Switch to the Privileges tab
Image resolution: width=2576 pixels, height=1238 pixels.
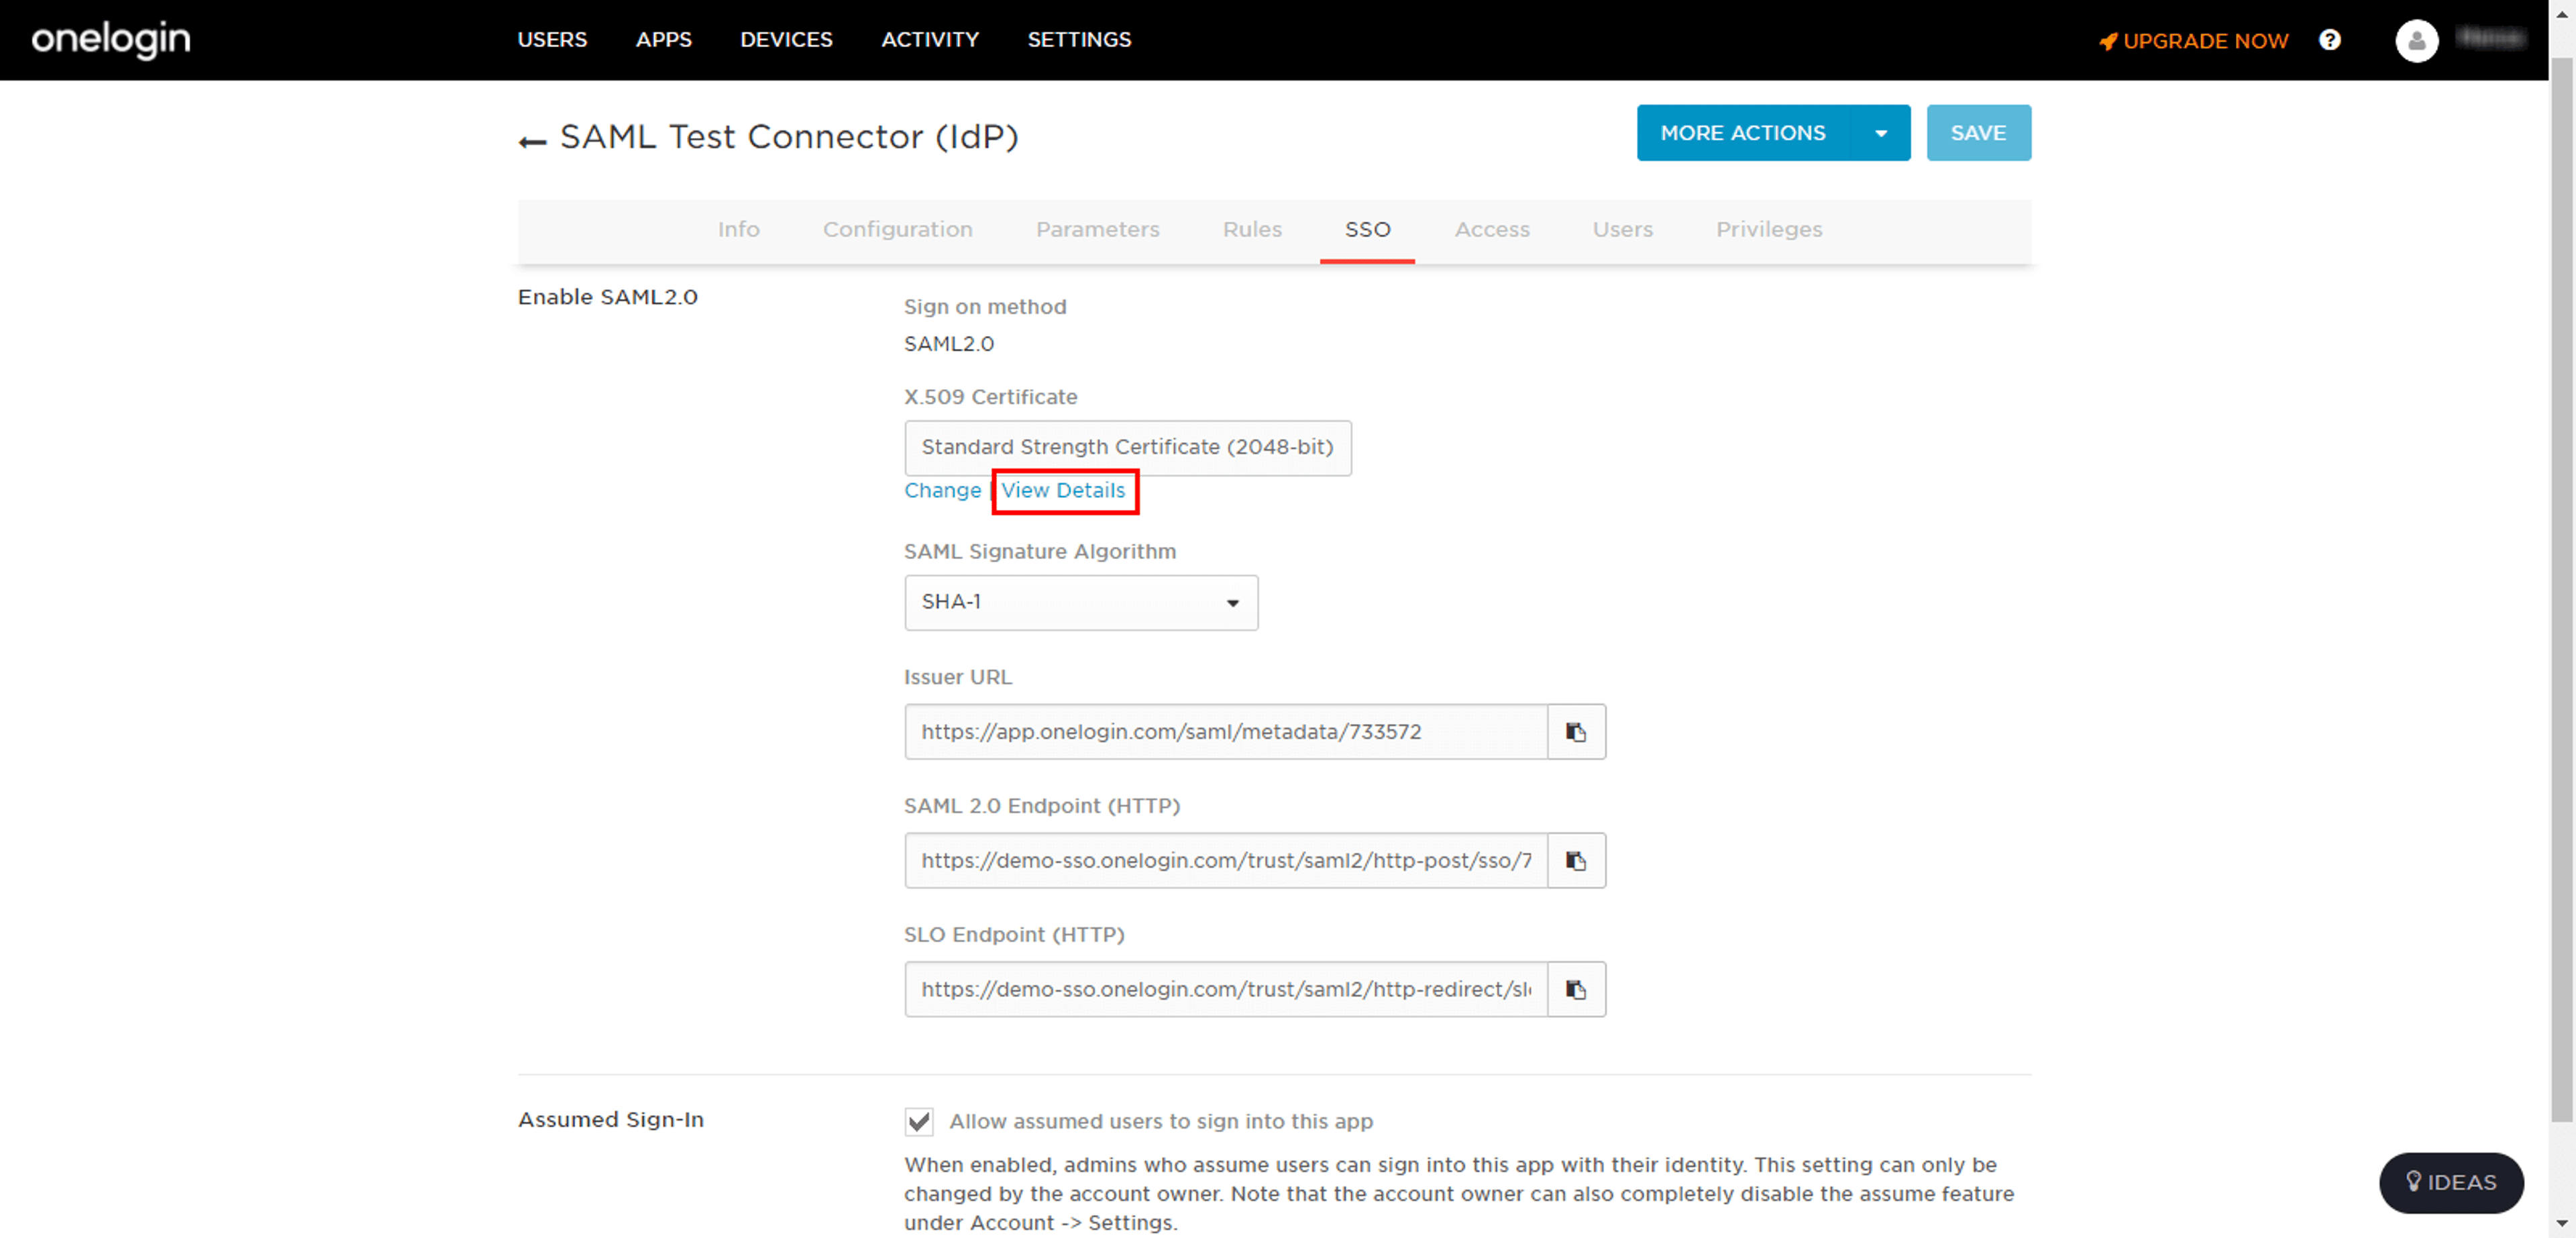pyautogui.click(x=1769, y=230)
